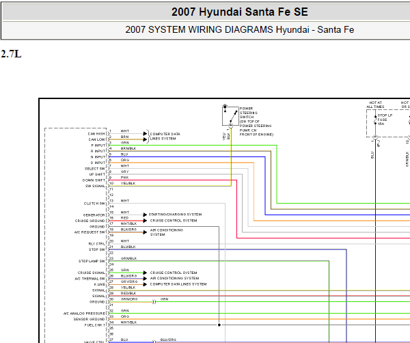Click the CAN LOW pin label

click(97, 139)
